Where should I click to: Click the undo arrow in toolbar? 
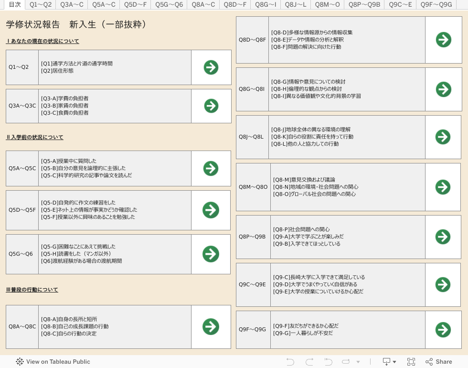[290, 362]
